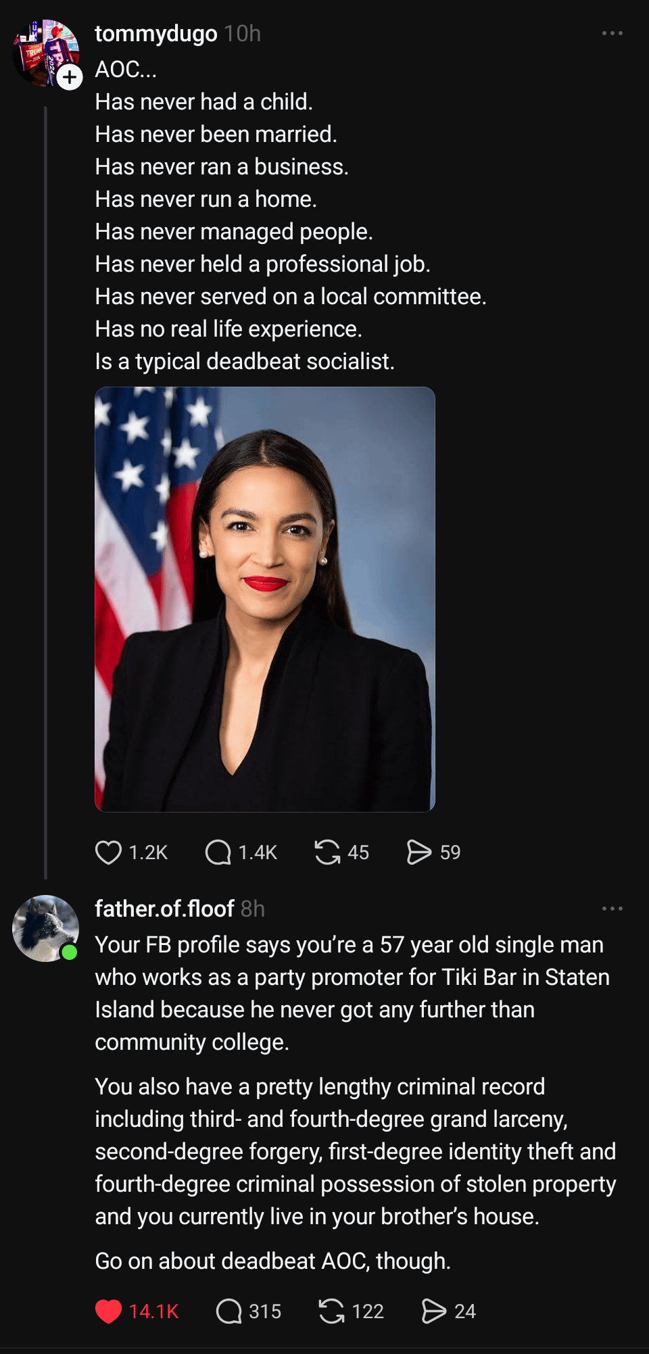Open the father.of.floof username link
The height and width of the screenshot is (1354, 649).
pos(164,909)
